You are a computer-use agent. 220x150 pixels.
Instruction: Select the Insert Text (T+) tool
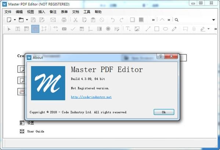click(x=128, y=29)
